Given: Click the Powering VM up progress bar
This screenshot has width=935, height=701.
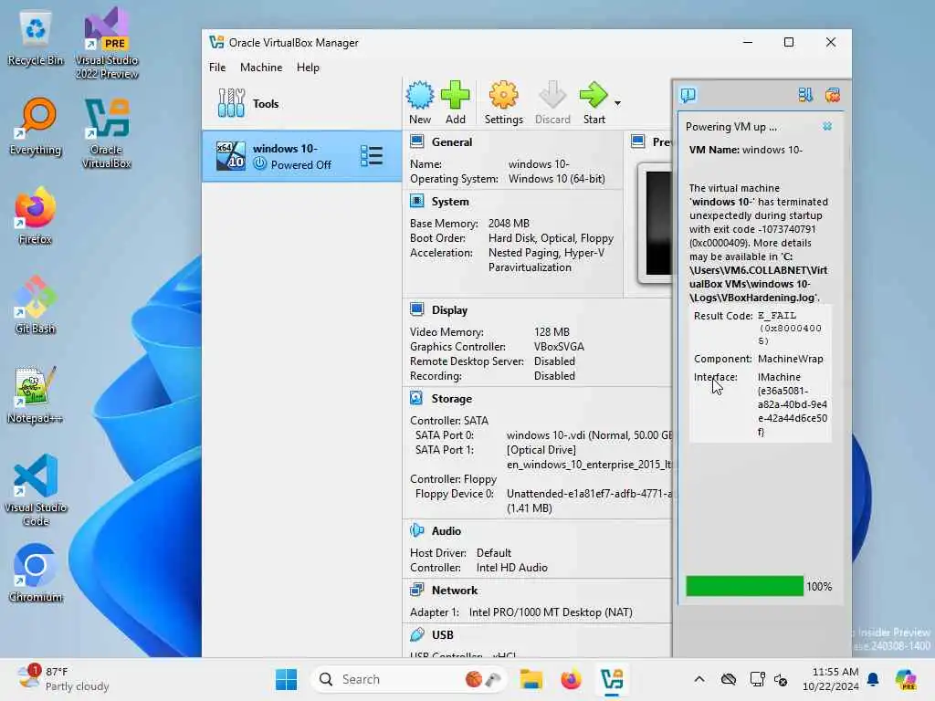Looking at the screenshot, I should (744, 586).
